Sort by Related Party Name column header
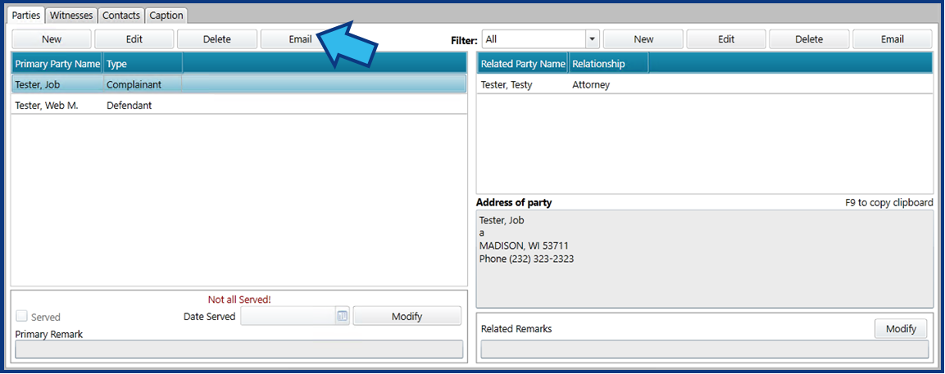945x374 pixels. click(x=523, y=63)
